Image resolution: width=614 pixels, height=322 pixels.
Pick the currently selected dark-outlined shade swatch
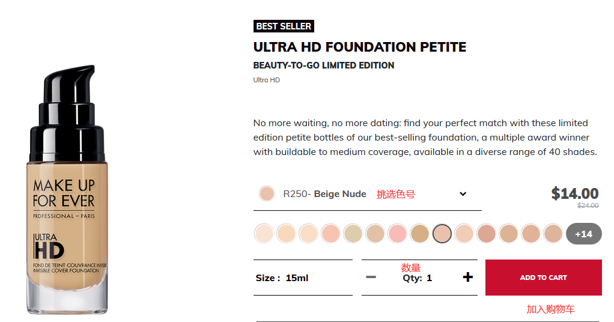pos(442,234)
